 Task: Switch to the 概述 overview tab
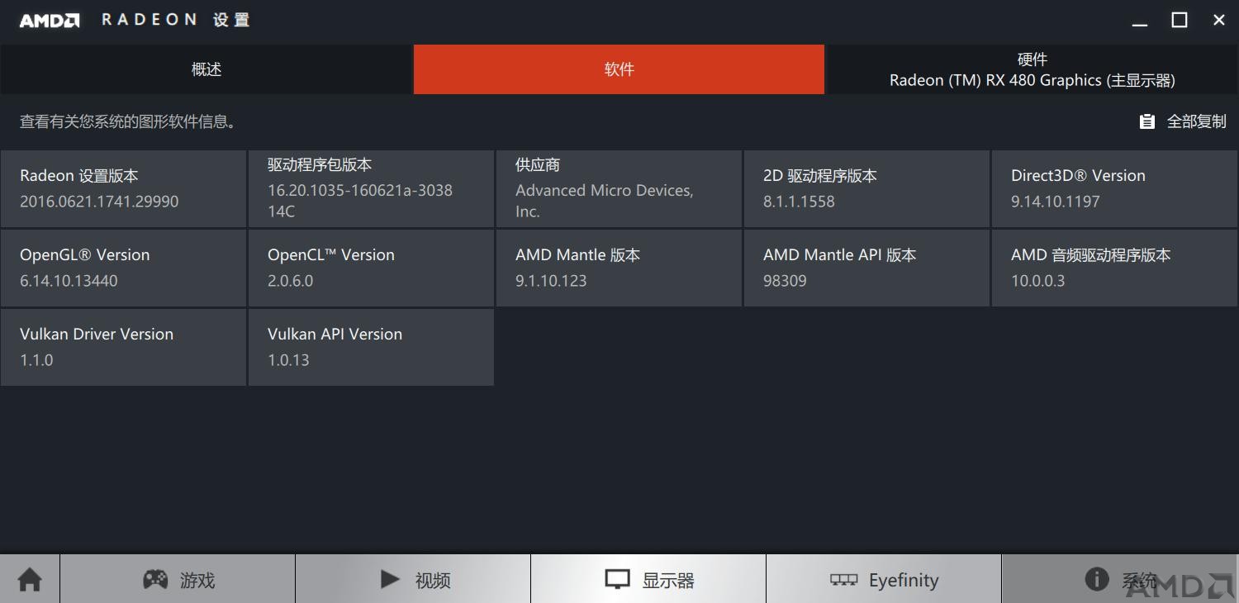206,69
